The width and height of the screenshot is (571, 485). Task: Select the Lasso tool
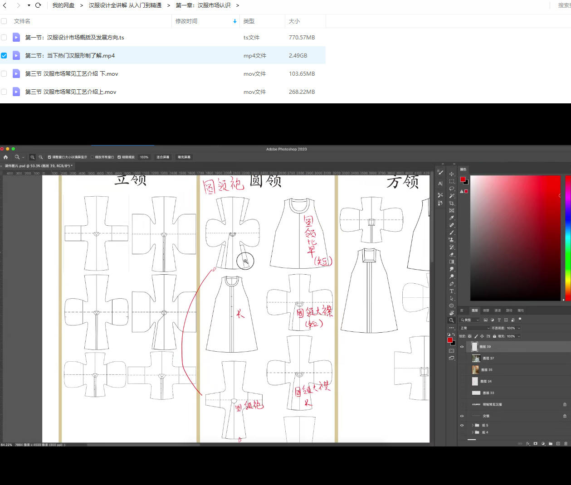point(451,189)
